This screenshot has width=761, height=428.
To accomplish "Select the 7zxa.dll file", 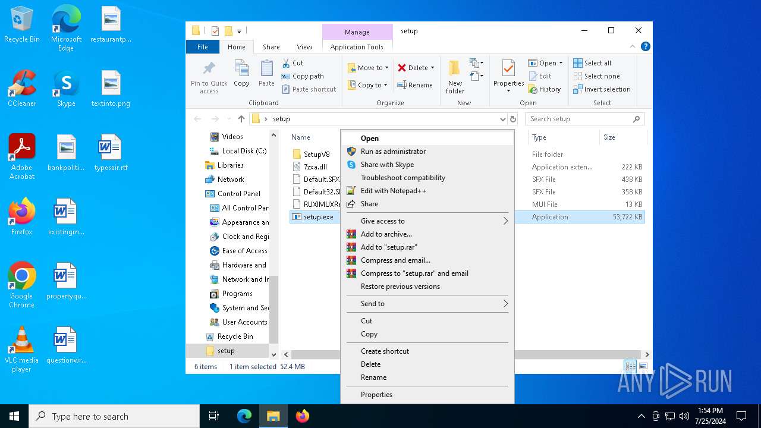I will click(315, 167).
